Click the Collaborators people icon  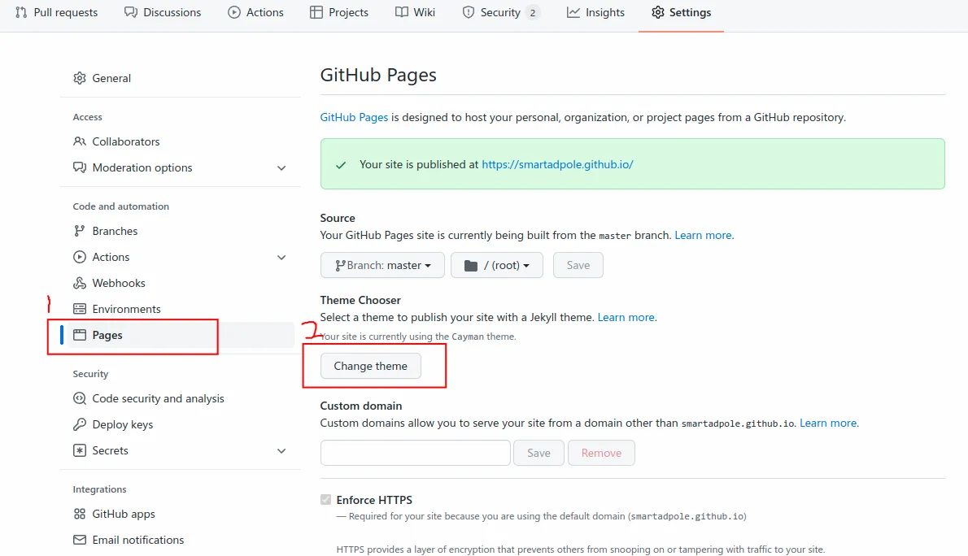(x=80, y=141)
